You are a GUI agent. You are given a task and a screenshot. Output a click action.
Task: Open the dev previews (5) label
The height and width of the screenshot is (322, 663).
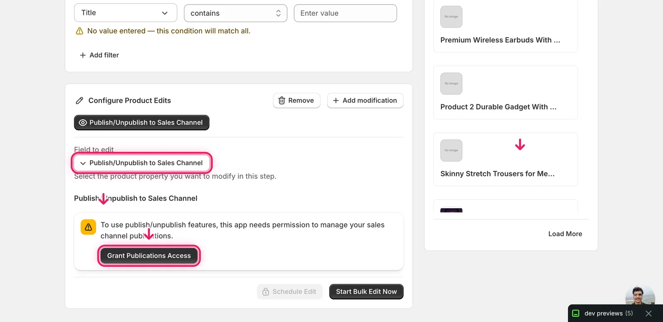[x=609, y=313]
